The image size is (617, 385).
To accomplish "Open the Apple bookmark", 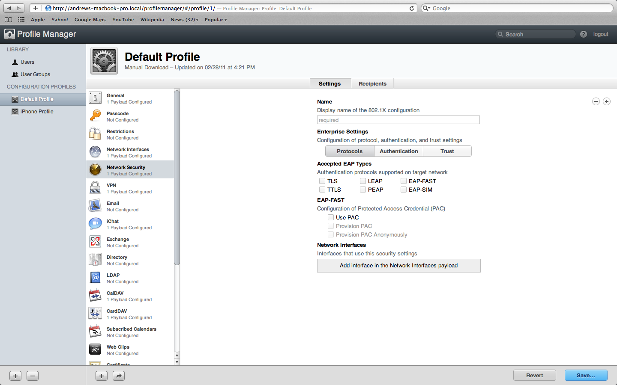I will pos(38,20).
